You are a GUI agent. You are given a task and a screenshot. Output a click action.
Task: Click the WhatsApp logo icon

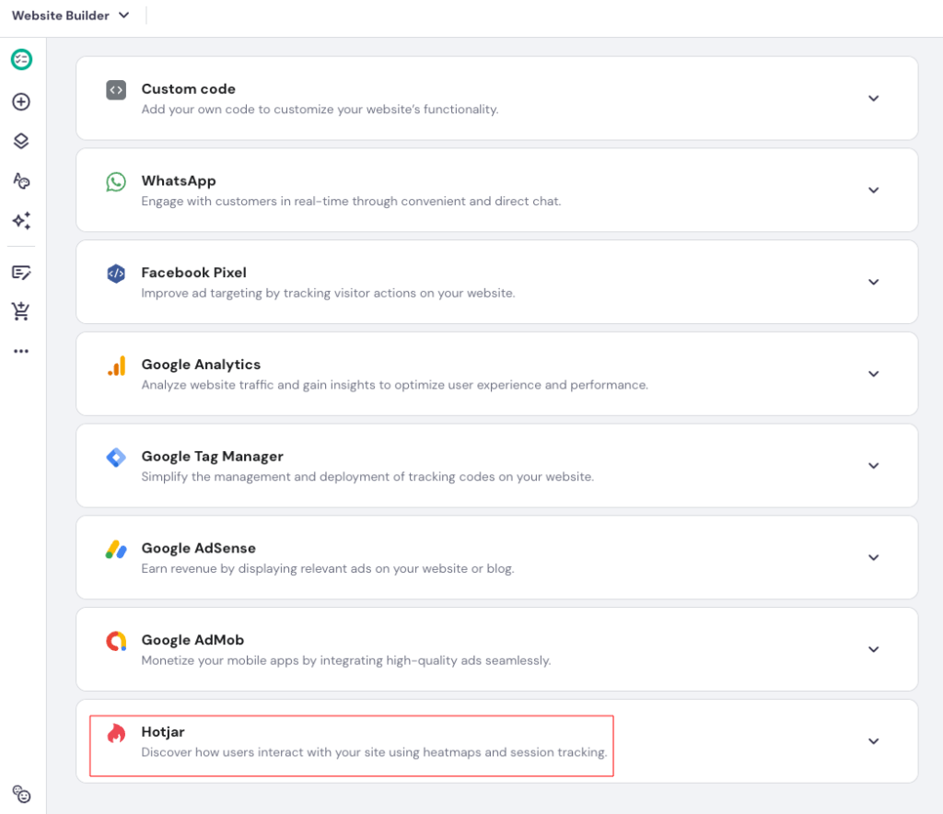115,181
